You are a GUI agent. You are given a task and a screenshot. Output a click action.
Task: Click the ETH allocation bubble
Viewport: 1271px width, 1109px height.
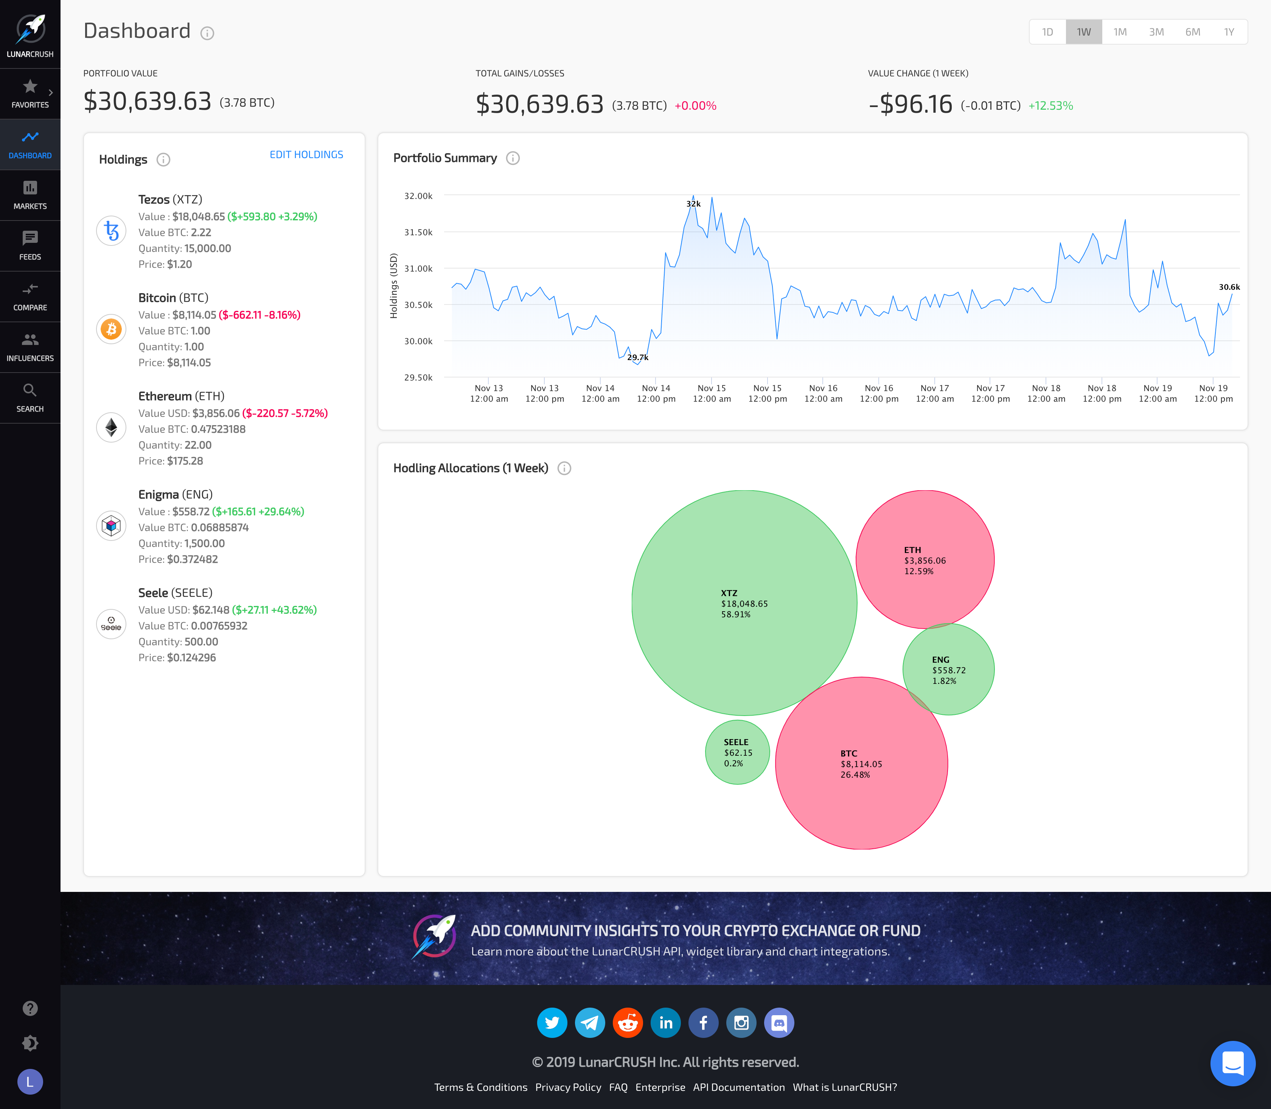[x=925, y=559]
